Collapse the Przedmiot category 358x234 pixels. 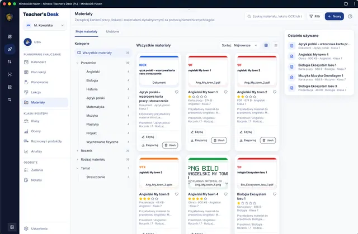tap(77, 63)
